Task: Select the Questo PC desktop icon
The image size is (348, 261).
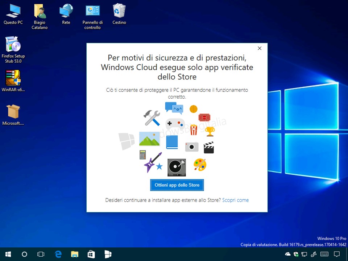Action: [x=13, y=14]
